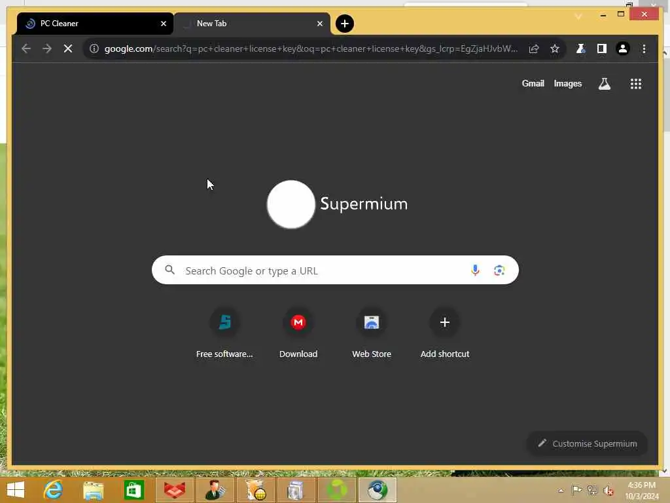
Task: Stop loading the page
Action: click(68, 48)
